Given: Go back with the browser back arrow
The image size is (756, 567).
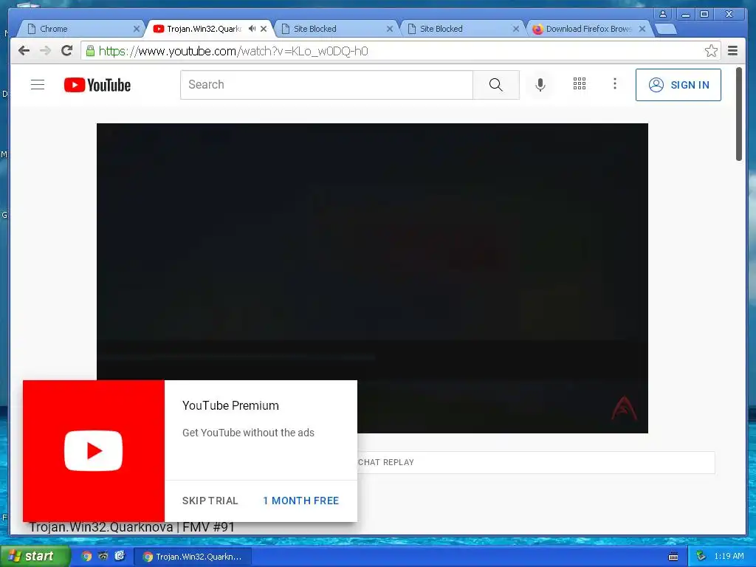Looking at the screenshot, I should (x=24, y=51).
